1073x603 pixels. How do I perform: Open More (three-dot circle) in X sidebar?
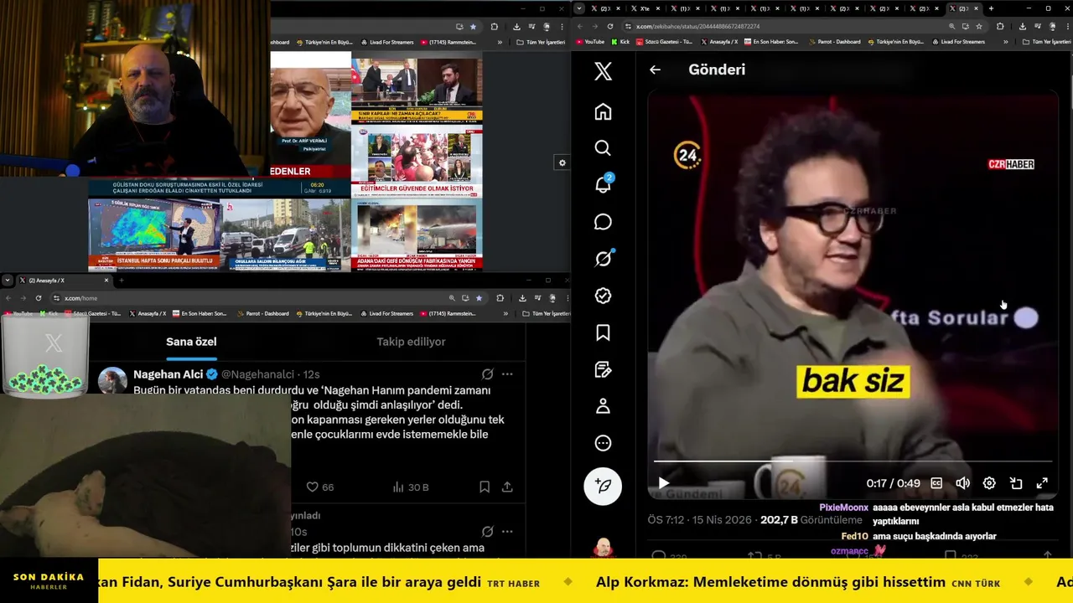click(x=603, y=443)
